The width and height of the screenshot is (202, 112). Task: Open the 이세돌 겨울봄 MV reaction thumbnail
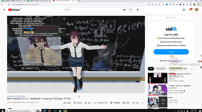pyautogui.click(x=157, y=90)
